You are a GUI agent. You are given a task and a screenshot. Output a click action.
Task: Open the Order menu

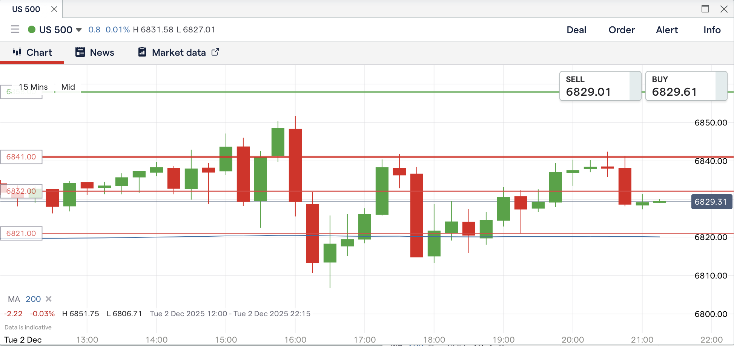coord(622,30)
